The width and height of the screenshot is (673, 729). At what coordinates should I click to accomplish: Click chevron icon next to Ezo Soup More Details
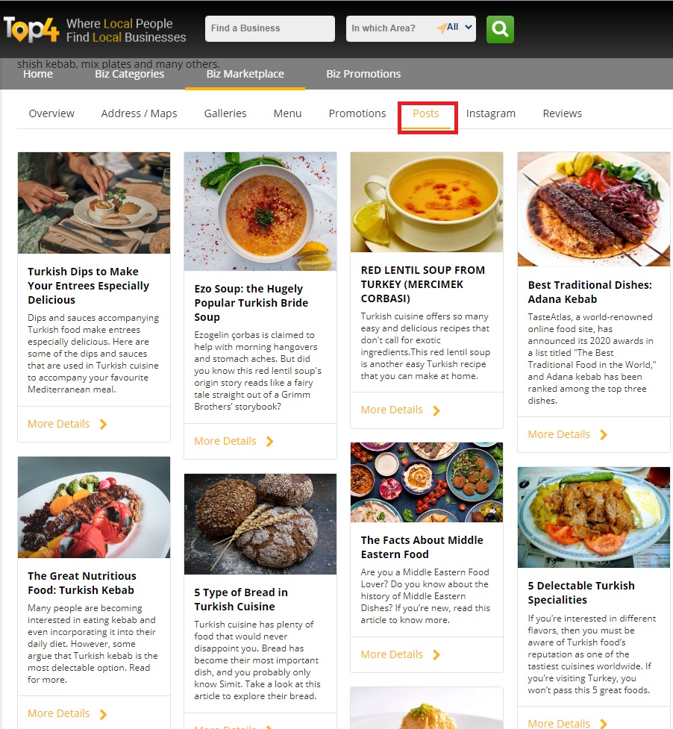[269, 441]
